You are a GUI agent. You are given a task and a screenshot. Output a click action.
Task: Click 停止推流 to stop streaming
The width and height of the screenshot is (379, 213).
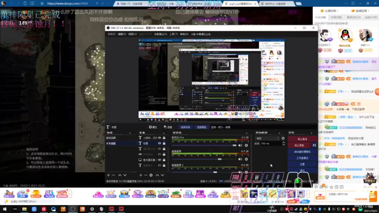click(x=302, y=139)
